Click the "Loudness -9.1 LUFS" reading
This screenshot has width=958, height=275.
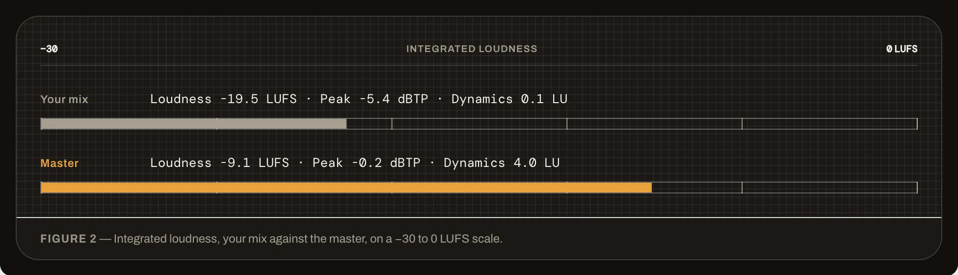219,163
